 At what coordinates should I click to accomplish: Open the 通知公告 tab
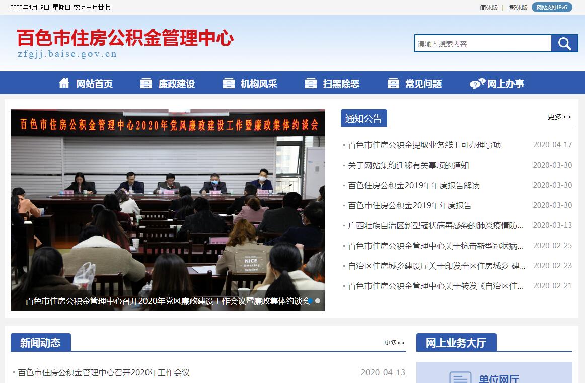tap(363, 119)
